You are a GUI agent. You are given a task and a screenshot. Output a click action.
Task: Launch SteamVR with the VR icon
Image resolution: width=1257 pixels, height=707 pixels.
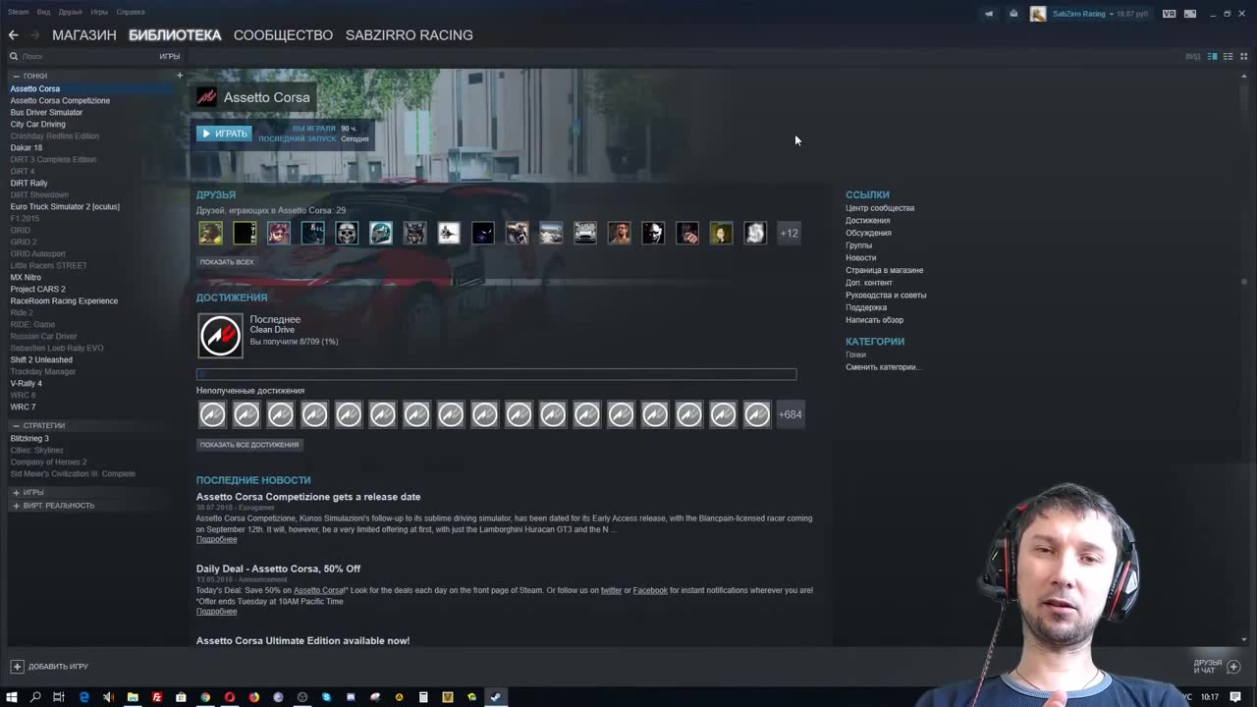(1169, 14)
